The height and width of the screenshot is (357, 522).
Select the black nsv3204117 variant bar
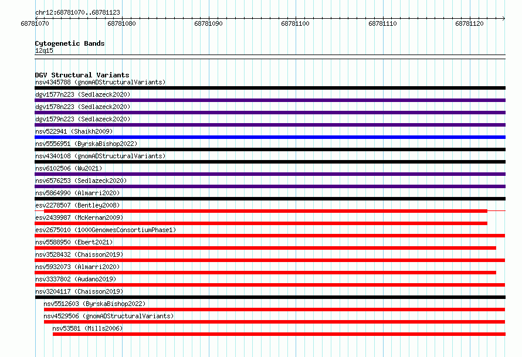[x=270, y=297]
